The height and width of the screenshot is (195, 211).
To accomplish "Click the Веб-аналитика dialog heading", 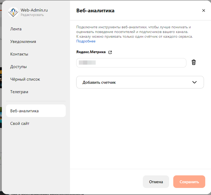I will tap(95, 11).
